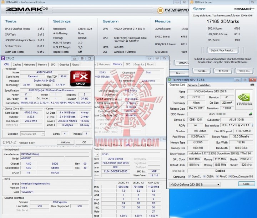The width and height of the screenshot is (257, 218).
Task: Click the Close button in GPU-Z
Action: pos(246,184)
